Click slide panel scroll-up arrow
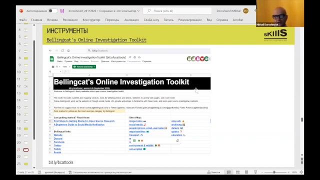320x180 pixels. [x=34, y=25]
